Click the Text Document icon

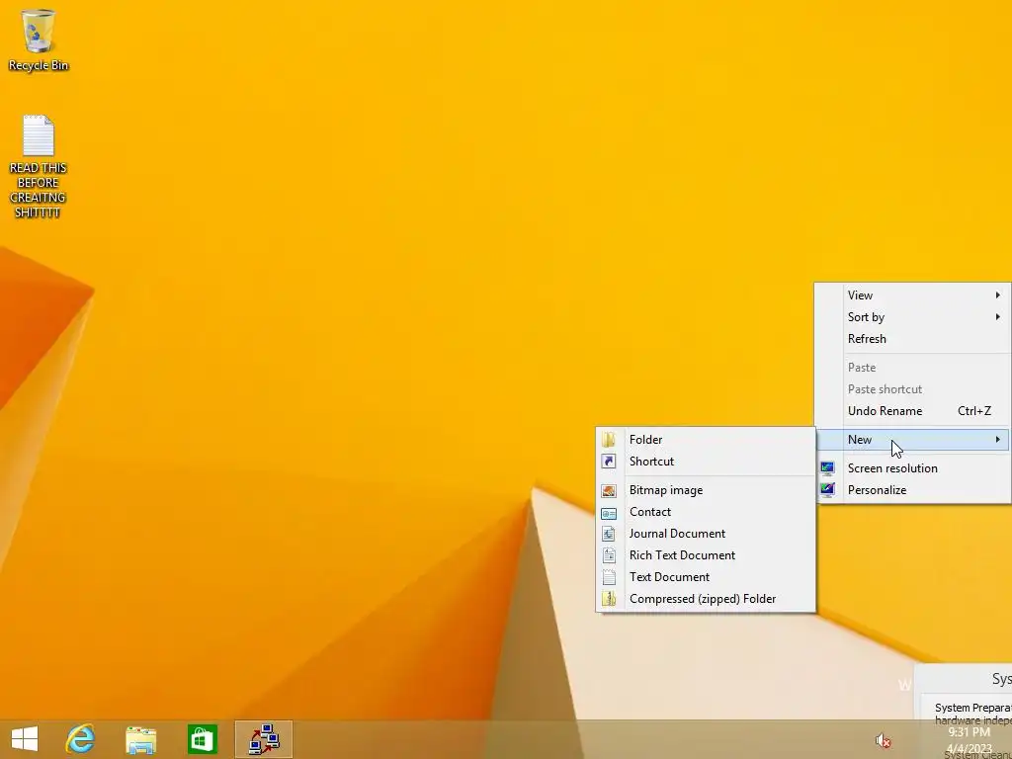(608, 577)
